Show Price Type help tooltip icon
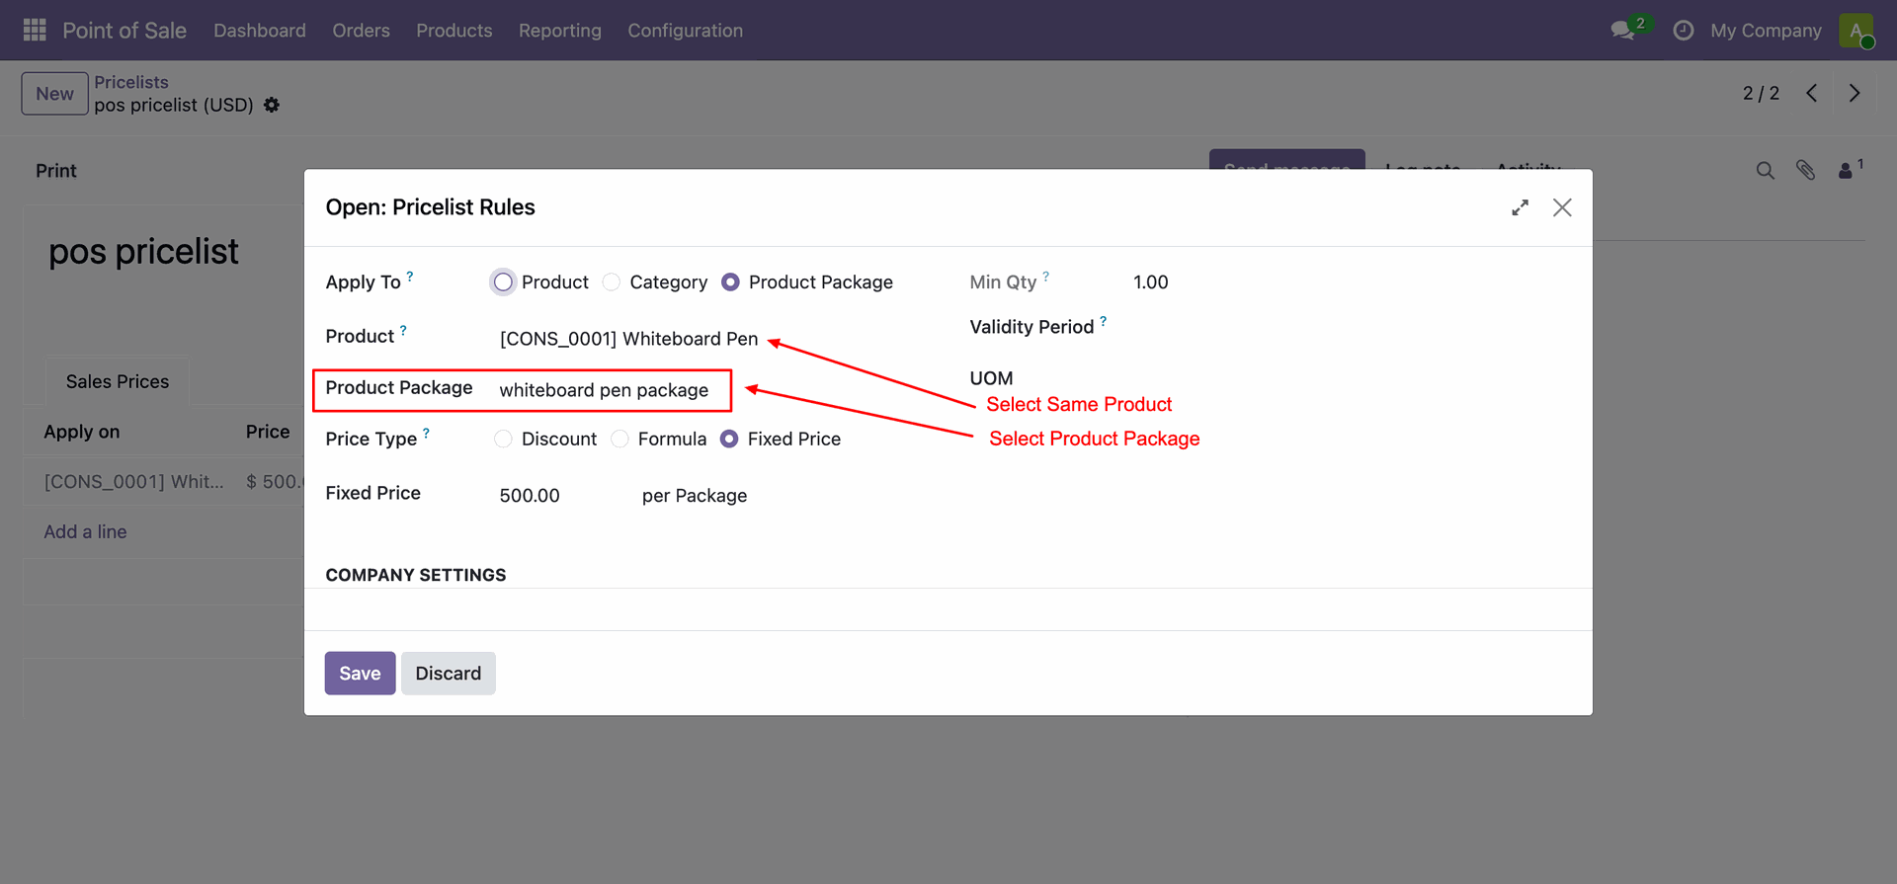Image resolution: width=1897 pixels, height=884 pixels. click(426, 433)
